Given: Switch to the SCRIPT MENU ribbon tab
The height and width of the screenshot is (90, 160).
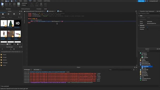Looking at the screenshot, I should tap(47, 1).
